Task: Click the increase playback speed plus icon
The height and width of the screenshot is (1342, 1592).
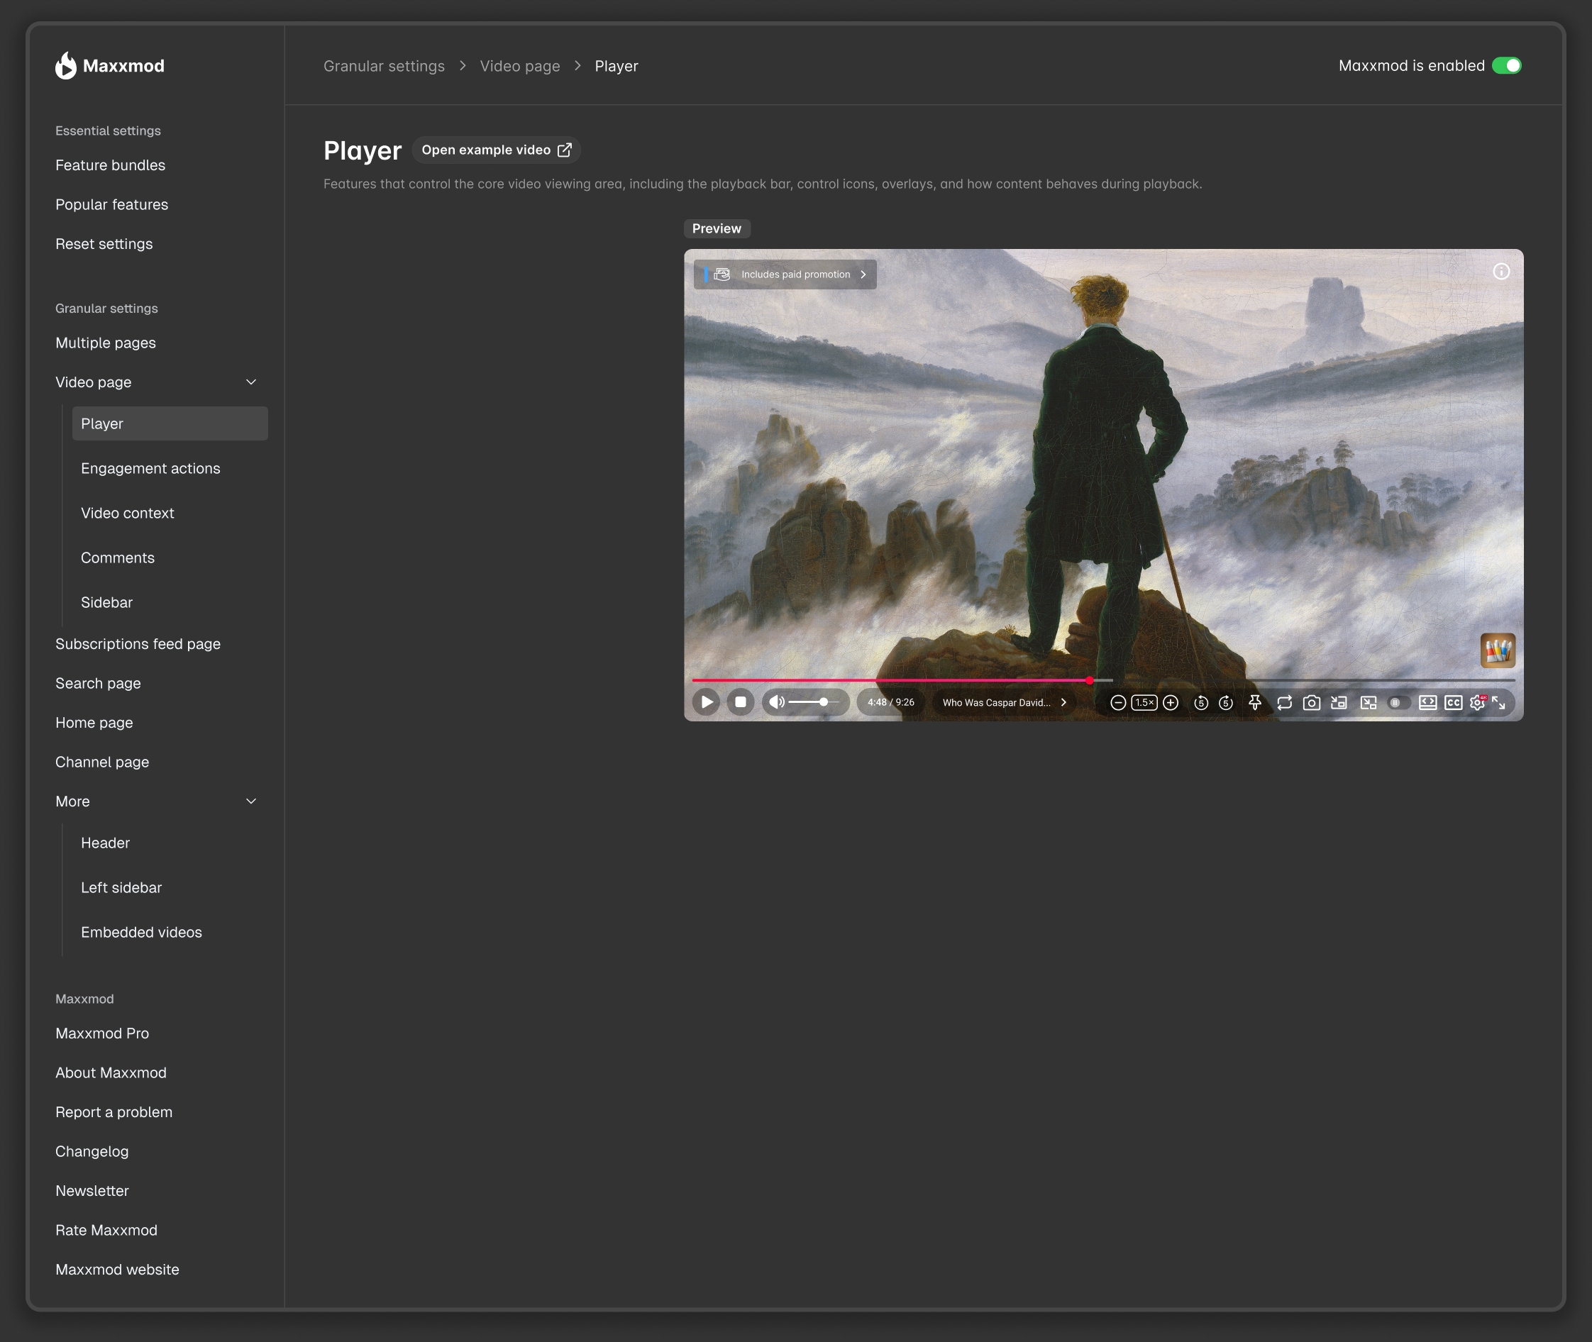Action: coord(1171,703)
